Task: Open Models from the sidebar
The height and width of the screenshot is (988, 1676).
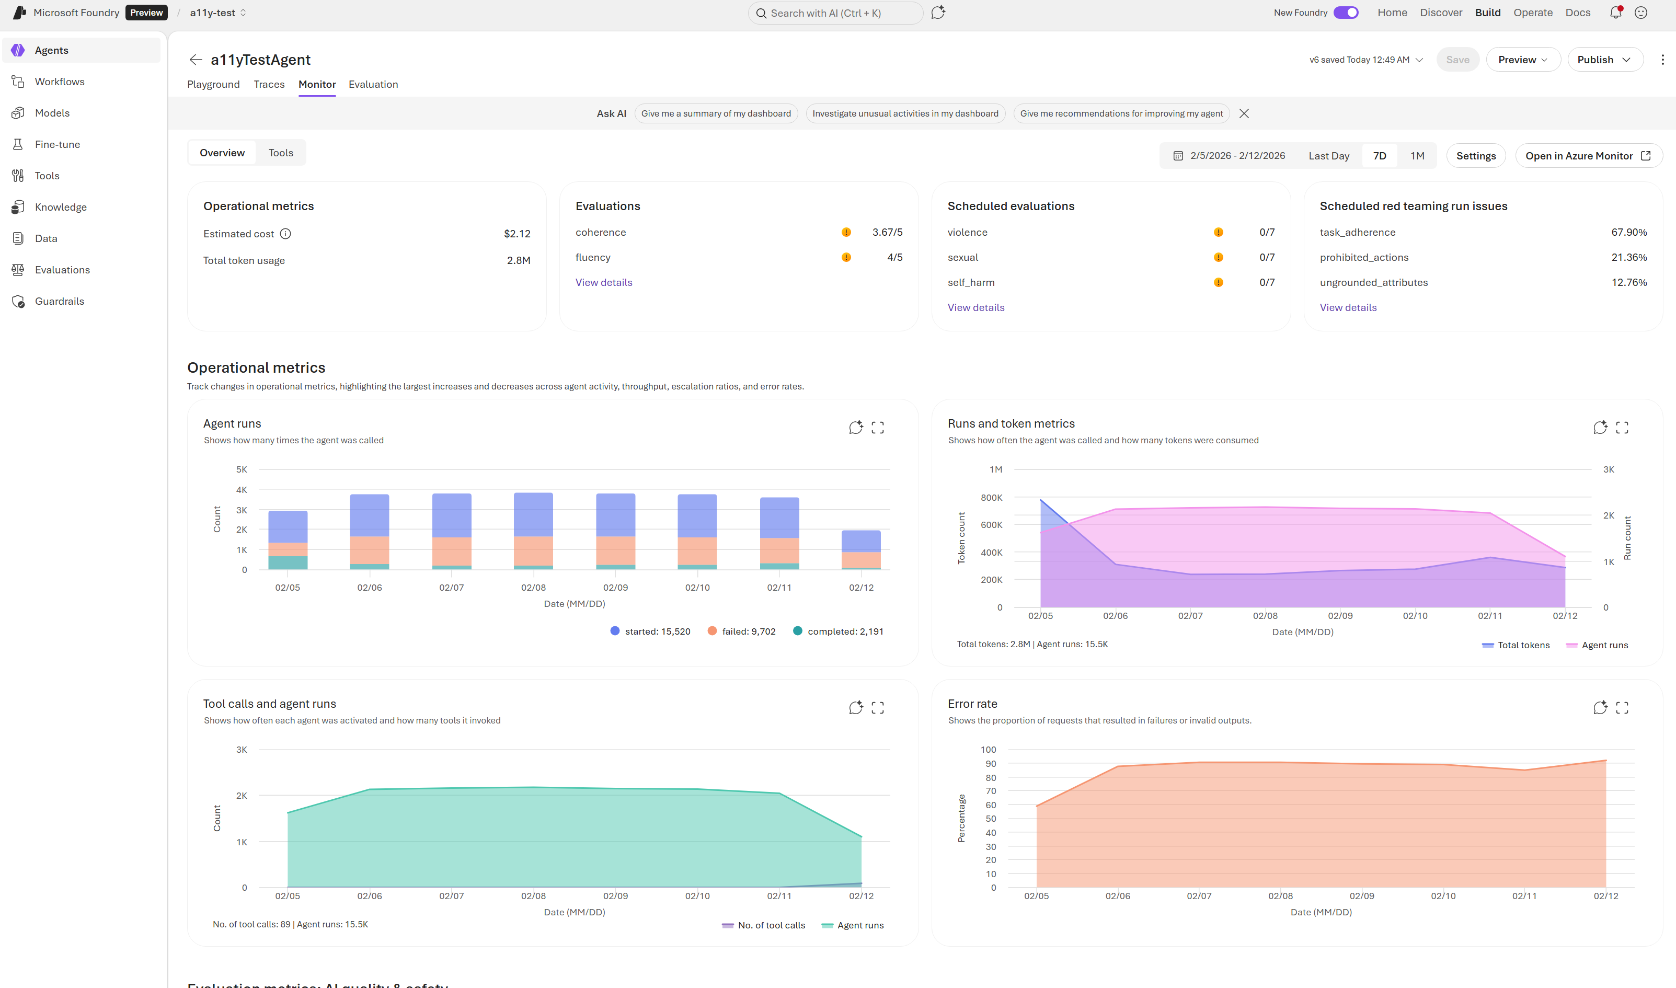Action: click(52, 112)
